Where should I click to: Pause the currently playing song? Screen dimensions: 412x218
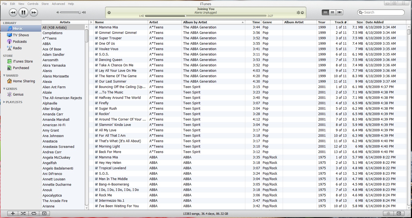click(x=23, y=12)
